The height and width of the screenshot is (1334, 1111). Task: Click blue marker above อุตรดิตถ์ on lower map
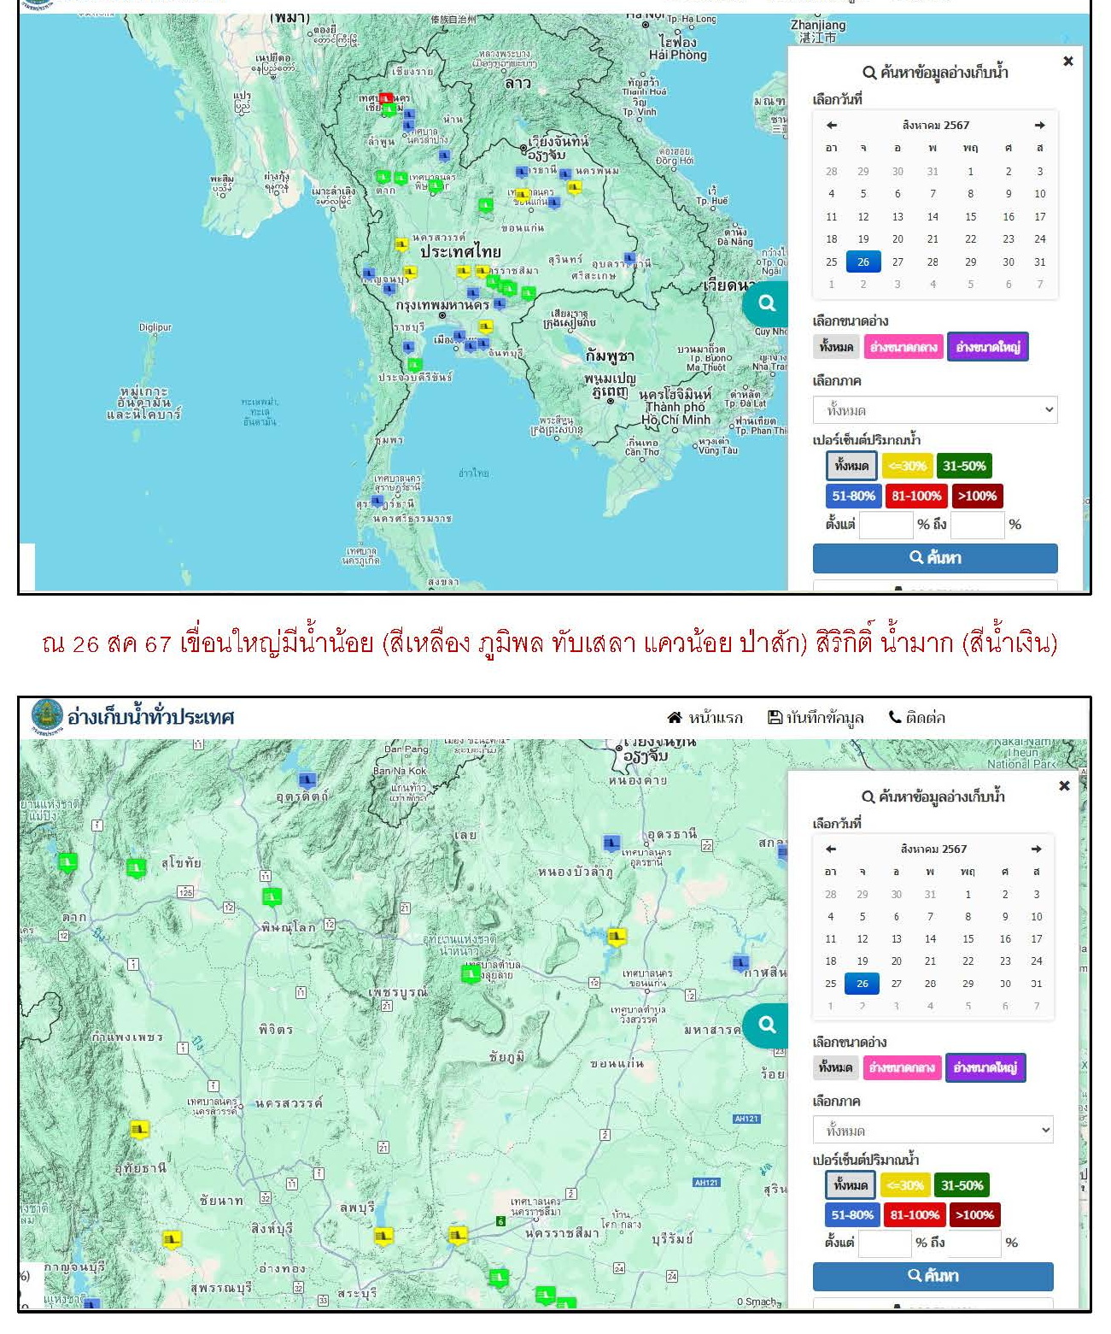307,780
